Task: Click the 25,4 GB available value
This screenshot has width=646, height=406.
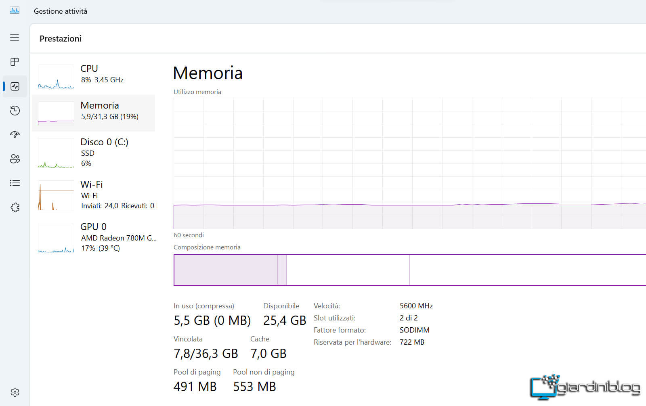Action: point(285,320)
